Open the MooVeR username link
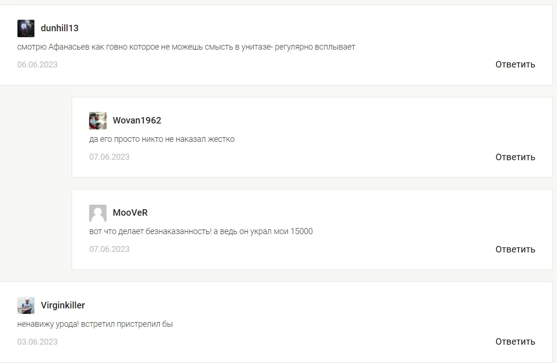This screenshot has width=557, height=363. (130, 213)
